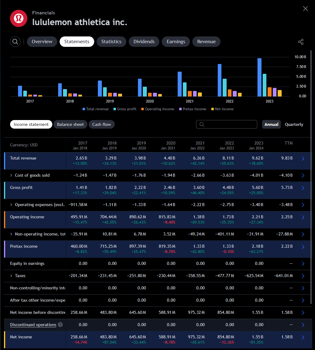Toggle Pretax income series in chart legend
The width and height of the screenshot is (315, 350).
click(193, 109)
